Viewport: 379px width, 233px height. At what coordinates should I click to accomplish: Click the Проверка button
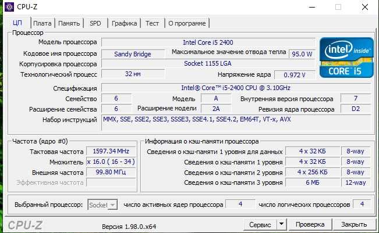310,224
